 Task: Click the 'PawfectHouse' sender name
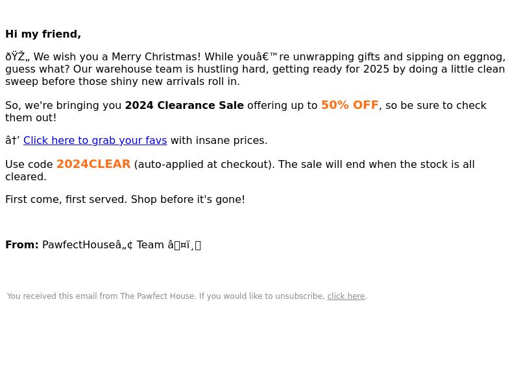pos(79,245)
